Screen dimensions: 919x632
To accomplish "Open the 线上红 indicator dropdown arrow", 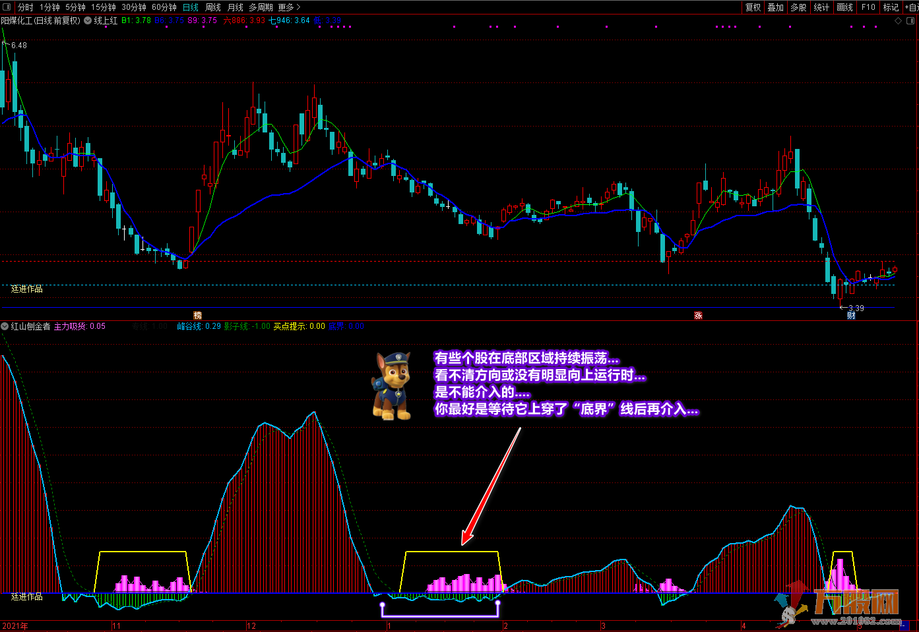I will (x=88, y=20).
